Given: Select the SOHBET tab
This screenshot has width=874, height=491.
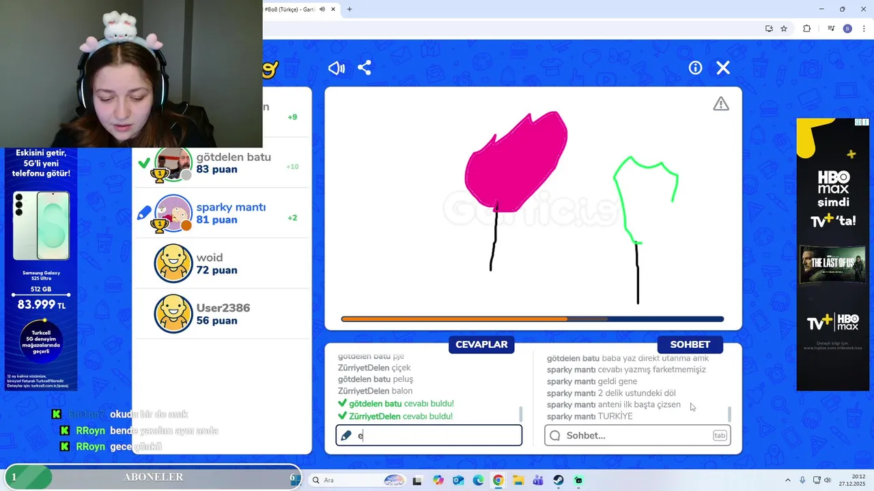Looking at the screenshot, I should [690, 344].
